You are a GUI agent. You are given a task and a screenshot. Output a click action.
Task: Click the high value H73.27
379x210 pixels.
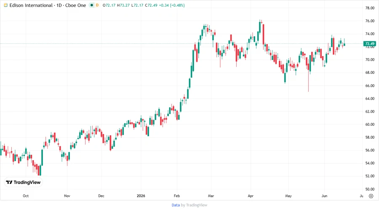pyautogui.click(x=123, y=5)
